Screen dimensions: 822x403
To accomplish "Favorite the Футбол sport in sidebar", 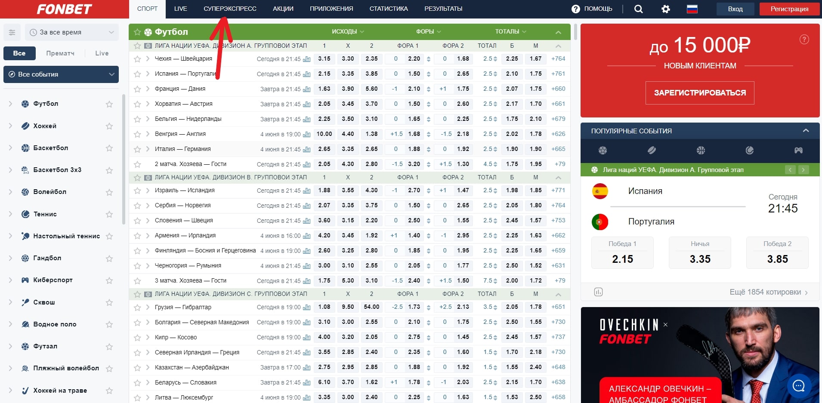I will pyautogui.click(x=109, y=104).
